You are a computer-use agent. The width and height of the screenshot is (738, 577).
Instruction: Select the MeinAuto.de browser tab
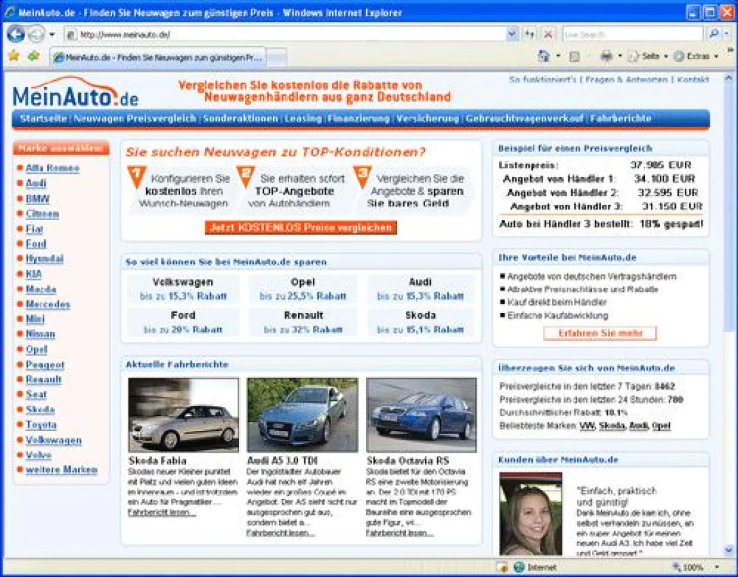click(x=157, y=57)
